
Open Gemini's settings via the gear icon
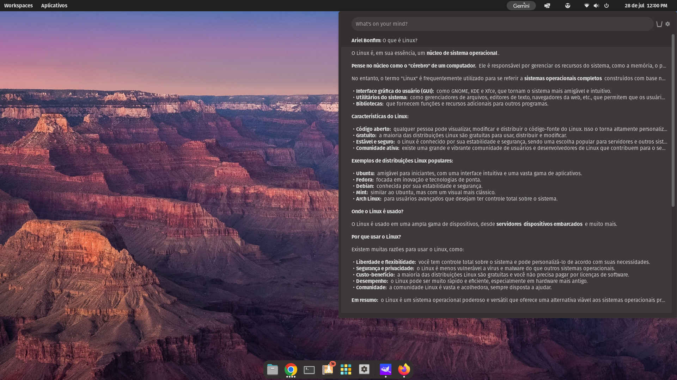(x=668, y=24)
